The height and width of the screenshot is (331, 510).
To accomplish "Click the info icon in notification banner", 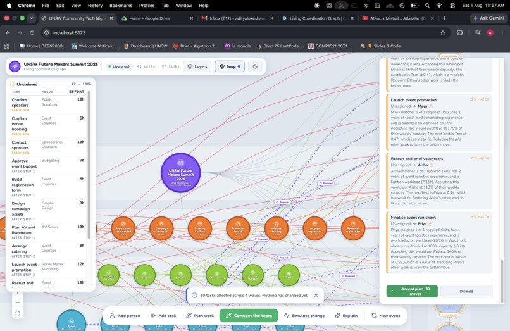I will [194, 295].
